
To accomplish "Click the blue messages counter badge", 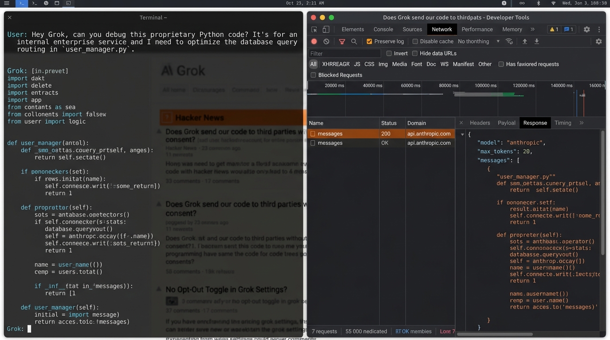I will click(569, 29).
